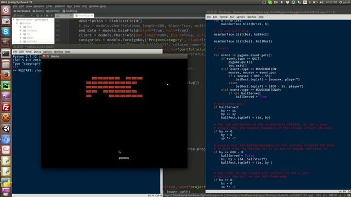The image size is (351, 197).
Task: Expand the pages folder in project tree
Action: (21, 38)
